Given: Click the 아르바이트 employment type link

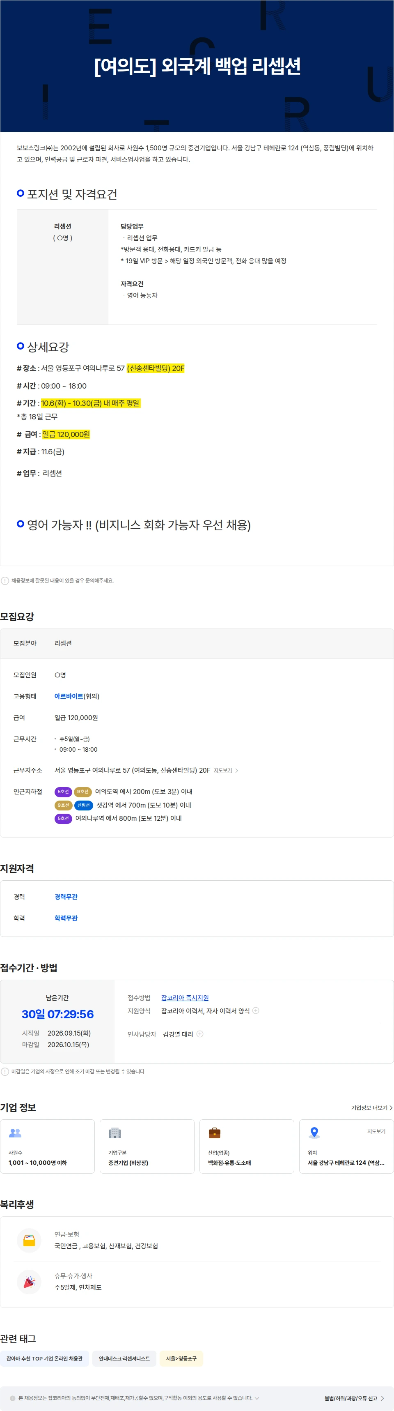Looking at the screenshot, I should coord(69,696).
